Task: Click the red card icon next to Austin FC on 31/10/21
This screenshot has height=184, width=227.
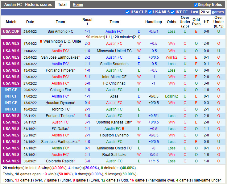Action: coord(123,129)
